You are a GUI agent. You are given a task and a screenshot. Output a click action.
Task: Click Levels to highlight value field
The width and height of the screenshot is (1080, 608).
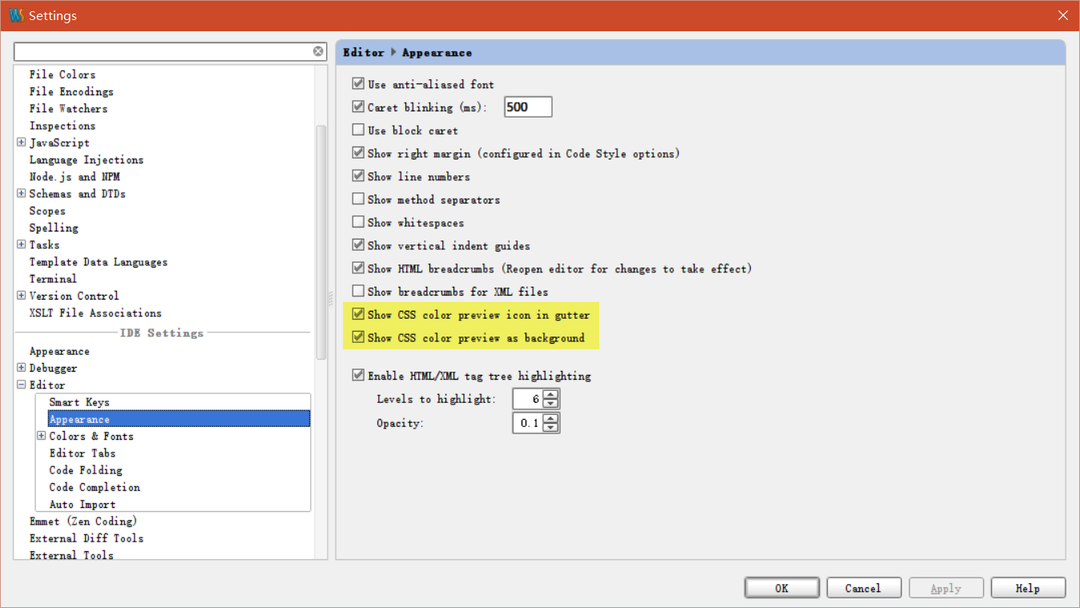pos(528,399)
